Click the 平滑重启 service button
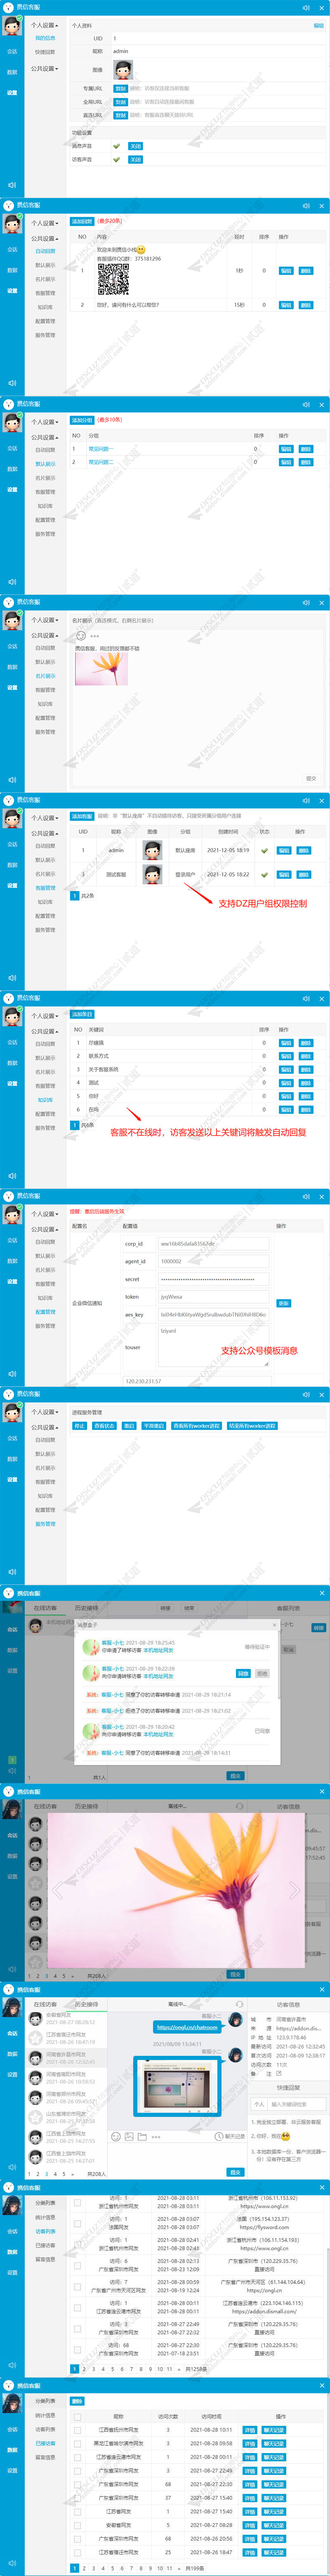 coord(153,1426)
